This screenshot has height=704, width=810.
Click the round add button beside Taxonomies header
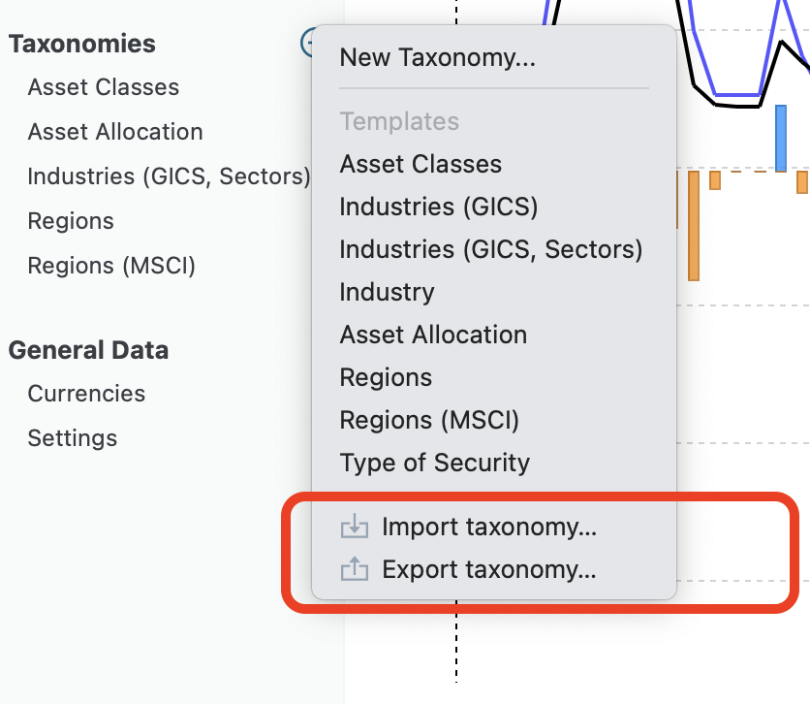tap(308, 42)
